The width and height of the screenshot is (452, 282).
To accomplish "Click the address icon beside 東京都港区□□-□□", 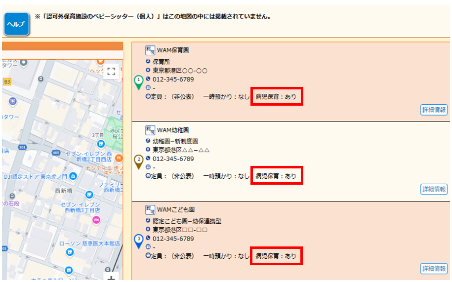I will 148,229.
